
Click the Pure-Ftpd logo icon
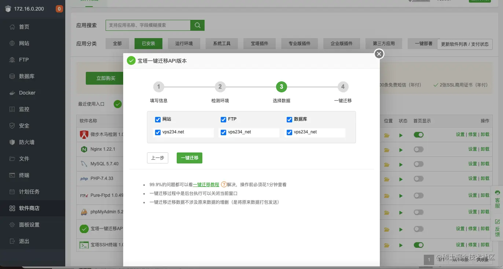[x=84, y=195]
